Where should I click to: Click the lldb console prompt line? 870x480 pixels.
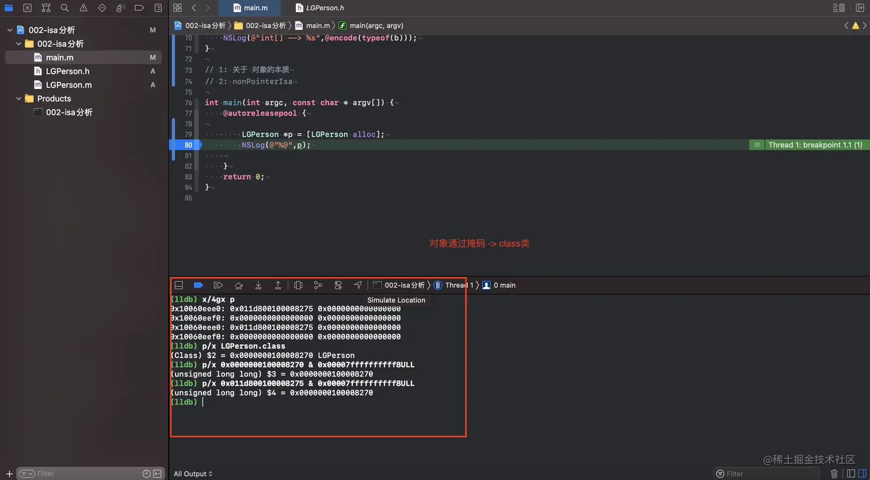click(186, 402)
